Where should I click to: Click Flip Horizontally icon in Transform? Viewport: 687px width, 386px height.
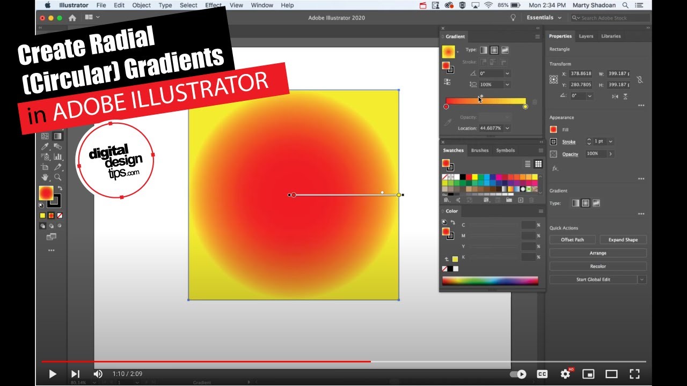[x=615, y=96]
